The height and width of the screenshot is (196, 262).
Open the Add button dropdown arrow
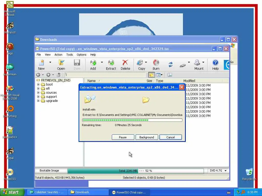pyautogui.click(x=102, y=62)
